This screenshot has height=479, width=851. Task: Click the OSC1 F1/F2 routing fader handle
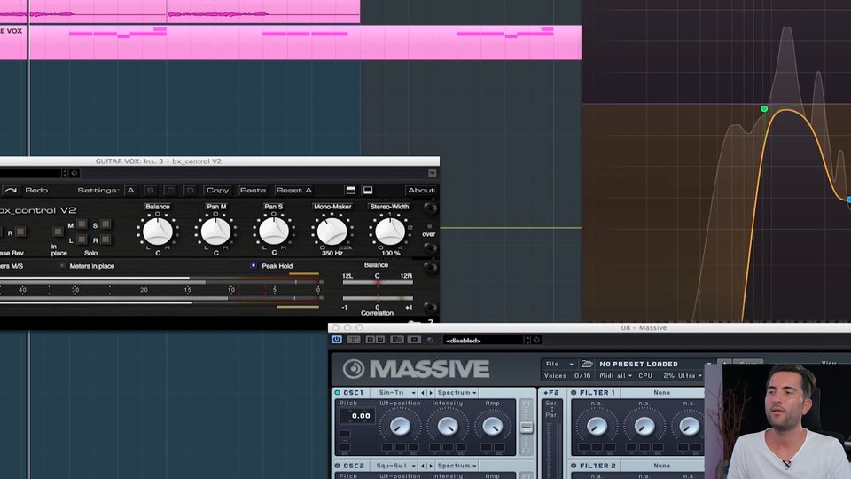click(526, 428)
